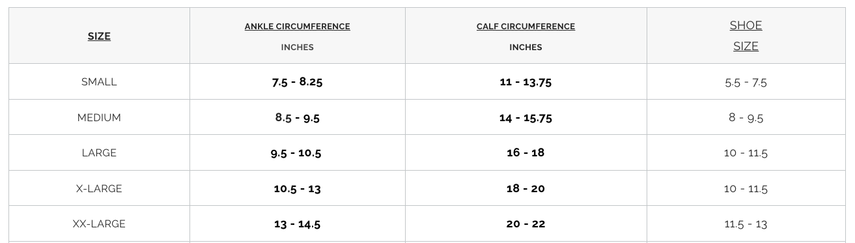Image resolution: width=855 pixels, height=243 pixels.
Task: Choose the X-LARGE size row label
Action: [99, 189]
